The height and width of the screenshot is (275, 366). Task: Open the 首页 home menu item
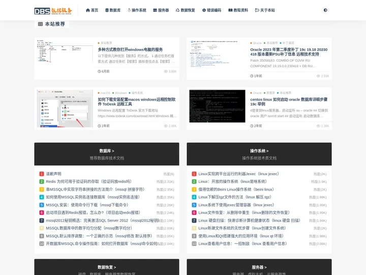(92, 10)
